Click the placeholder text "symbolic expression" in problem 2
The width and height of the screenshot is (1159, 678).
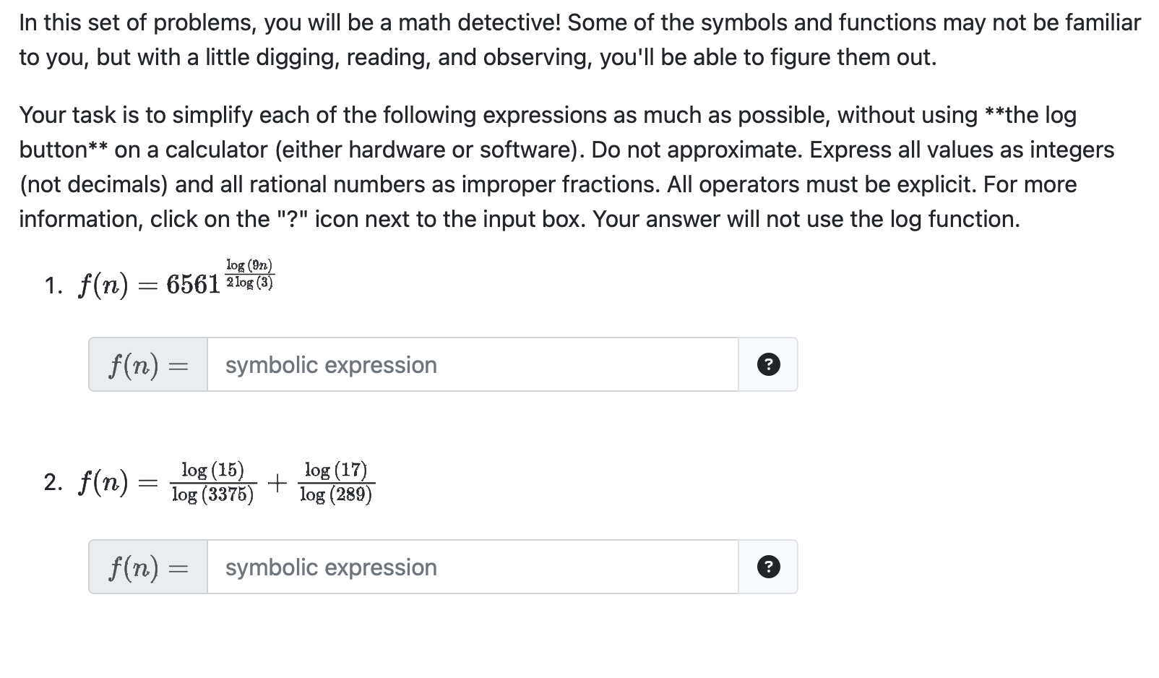pyautogui.click(x=330, y=567)
